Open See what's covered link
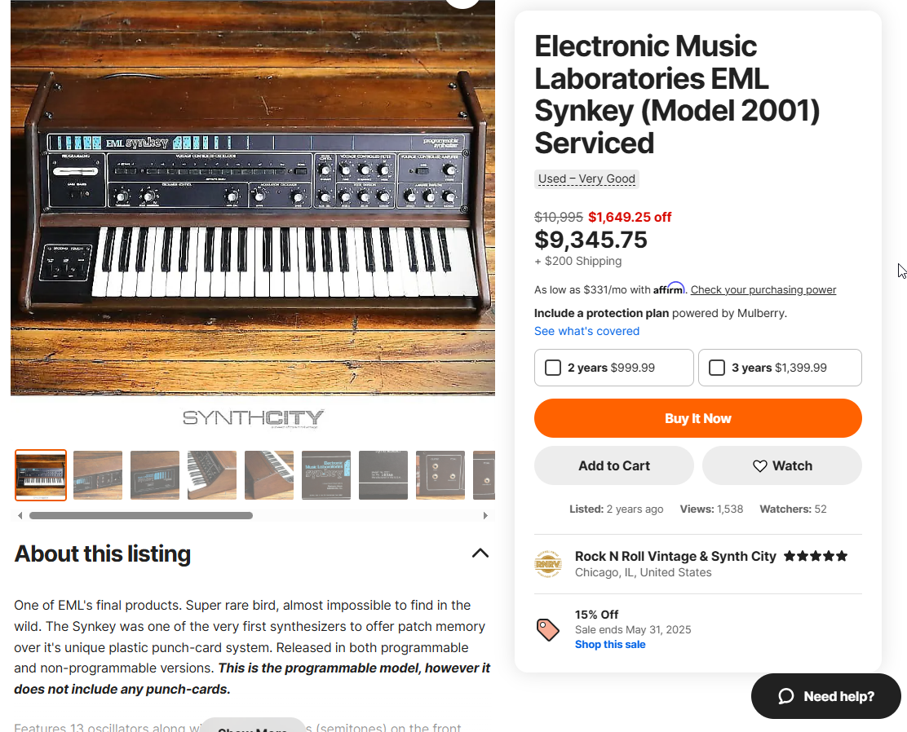The height and width of the screenshot is (732, 907). point(586,331)
